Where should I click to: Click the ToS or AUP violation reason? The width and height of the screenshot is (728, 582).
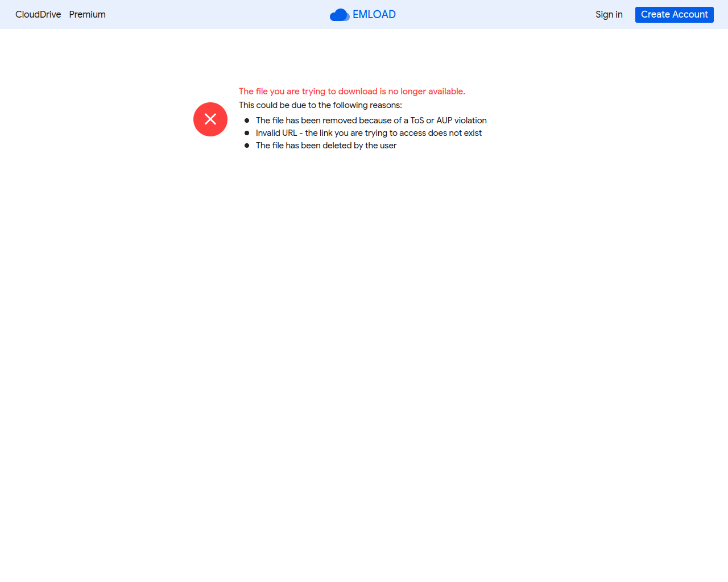(x=371, y=120)
